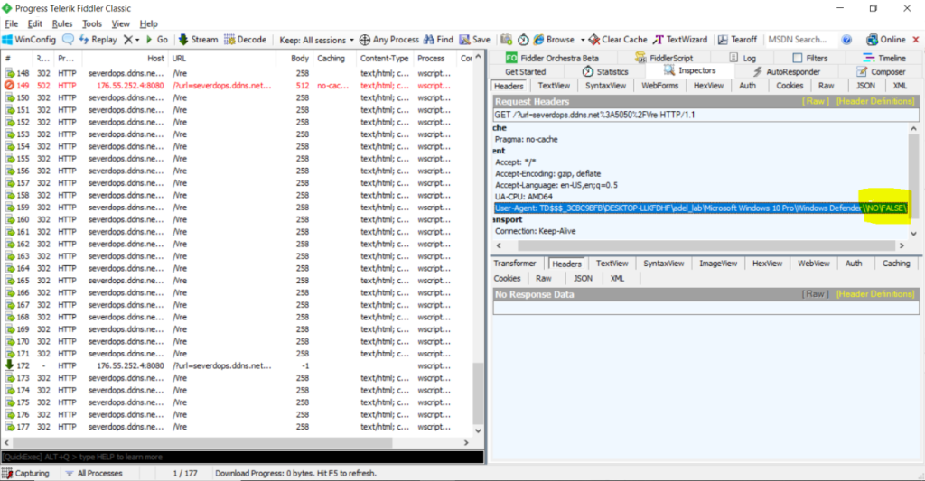Screen dimensions: 925x481
Task: Click the QuickExec command box
Action: click(x=242, y=457)
